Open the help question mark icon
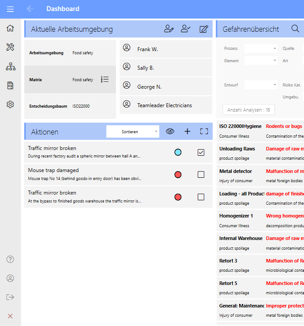304x326 pixels. [x=10, y=259]
